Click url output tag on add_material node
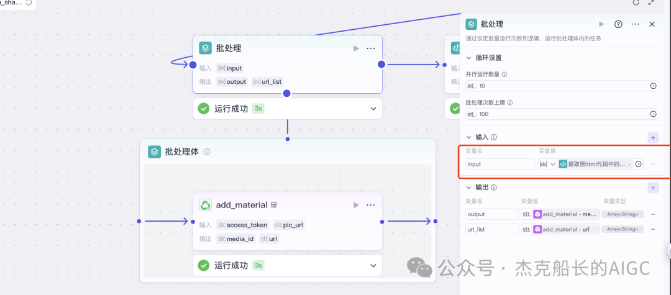This screenshot has width=671, height=295. tap(269, 238)
